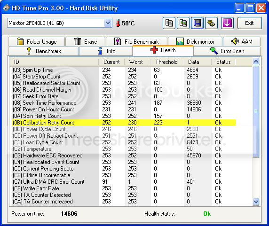Image resolution: width=269 pixels, height=226 pixels.
Task: Click the scrollbar up arrow
Action: click(256, 62)
